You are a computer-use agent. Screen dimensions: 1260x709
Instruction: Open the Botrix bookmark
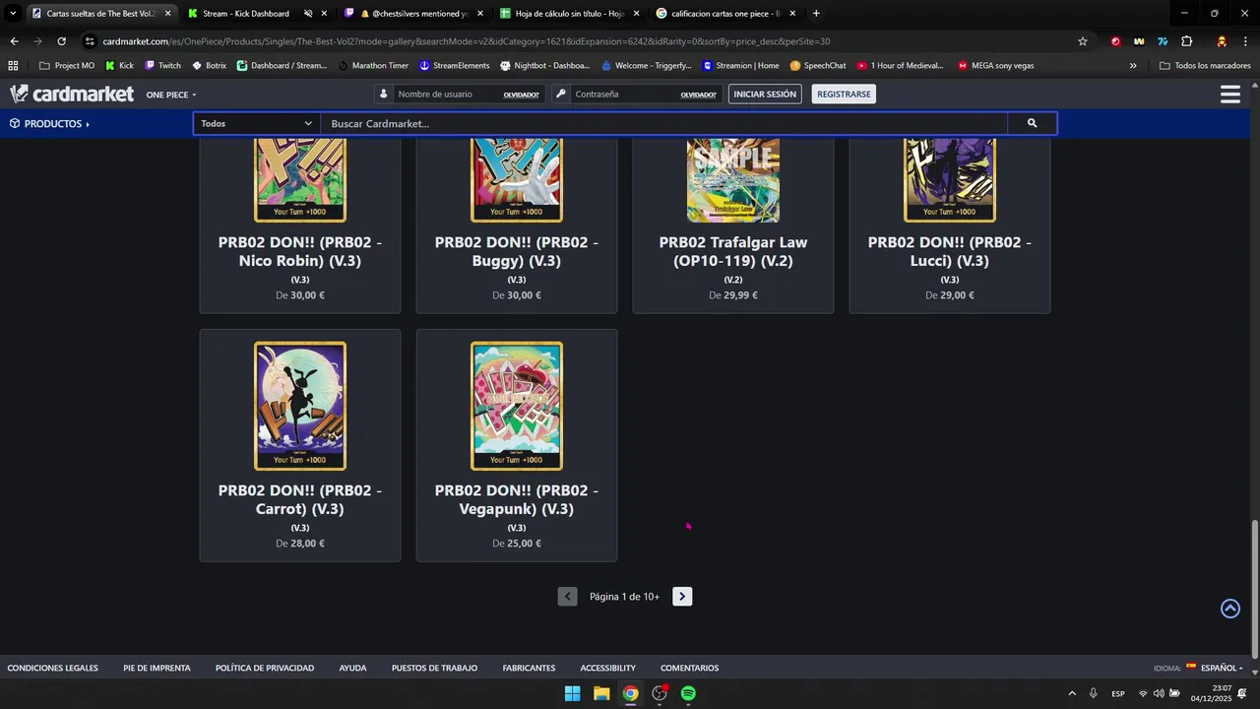click(x=209, y=66)
